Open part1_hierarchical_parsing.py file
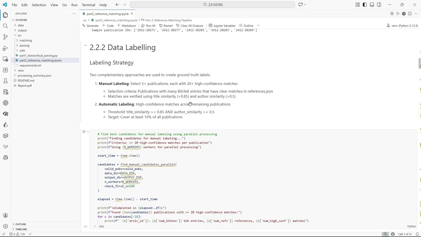Screen dimensions: 421x237 pos(38,56)
